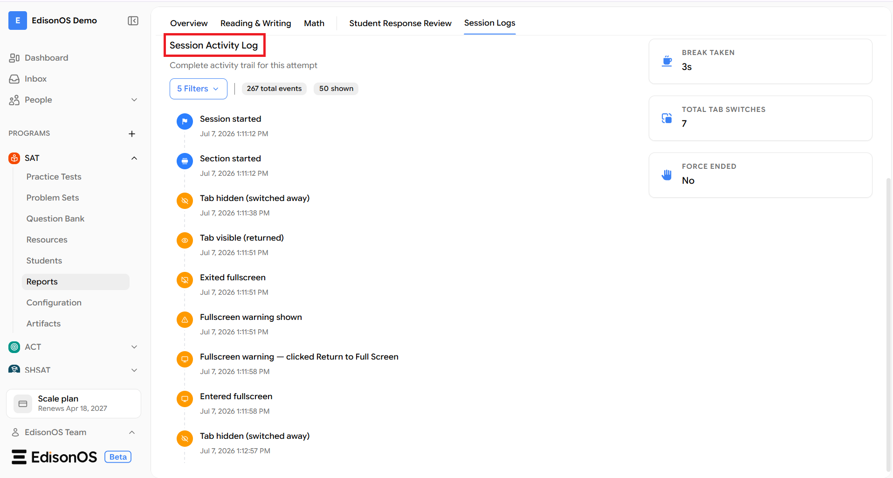This screenshot has width=893, height=478.
Task: Open the Question Bank page
Action: (x=55, y=219)
